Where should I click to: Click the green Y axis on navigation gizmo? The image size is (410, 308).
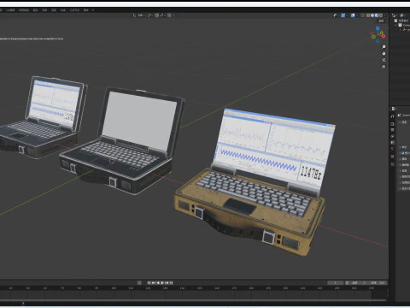[381, 33]
